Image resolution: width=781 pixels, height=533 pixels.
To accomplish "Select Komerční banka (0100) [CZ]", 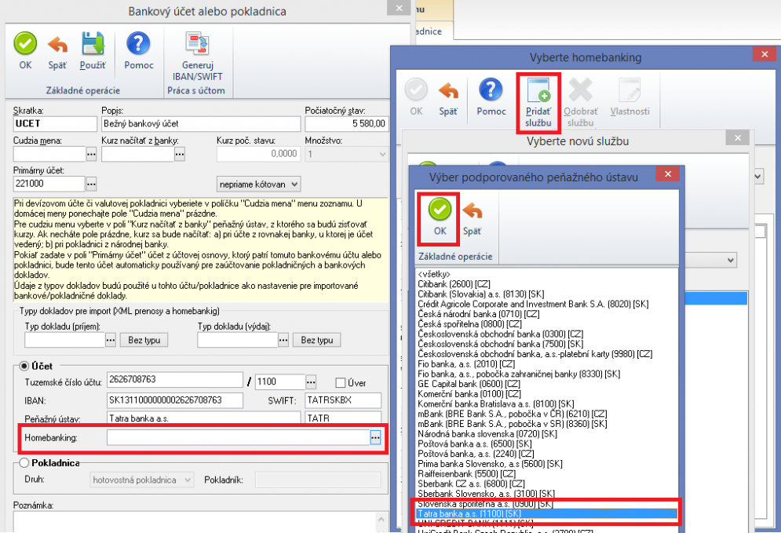I will [x=469, y=393].
